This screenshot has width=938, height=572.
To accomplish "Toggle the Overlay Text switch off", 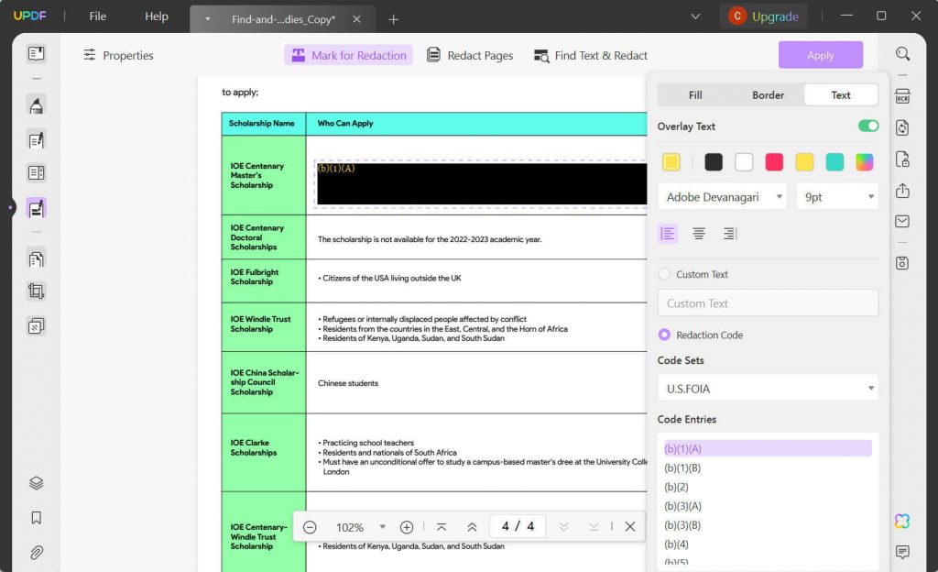I will (x=867, y=126).
